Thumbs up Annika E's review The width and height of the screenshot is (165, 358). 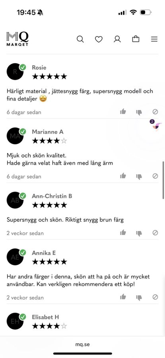pos(123,297)
